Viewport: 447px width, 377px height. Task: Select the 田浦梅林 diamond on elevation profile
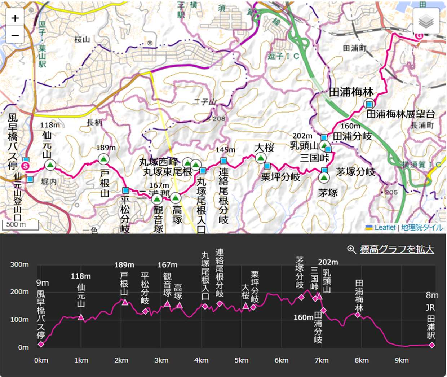[358, 315]
